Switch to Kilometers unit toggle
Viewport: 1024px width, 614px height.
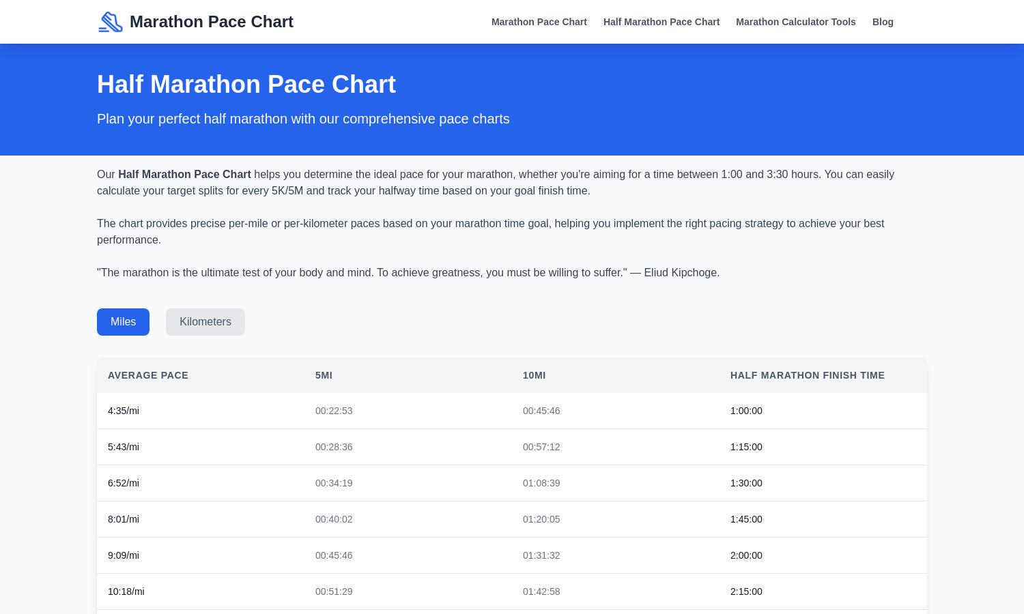coord(205,322)
